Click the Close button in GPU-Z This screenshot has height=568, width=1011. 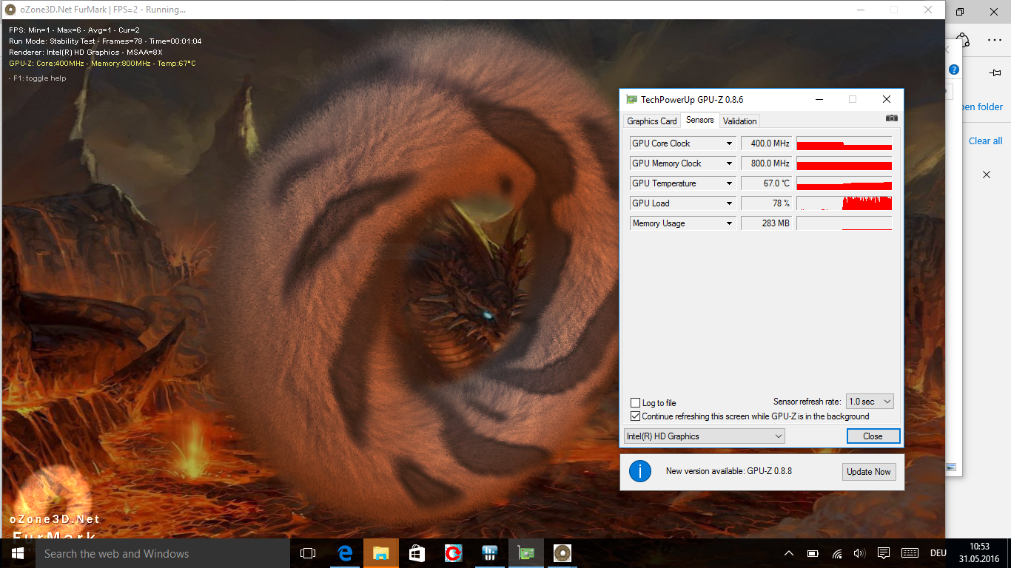873,436
